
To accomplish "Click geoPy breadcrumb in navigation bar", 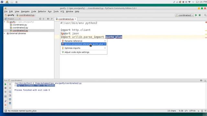I will pos(10,15).
